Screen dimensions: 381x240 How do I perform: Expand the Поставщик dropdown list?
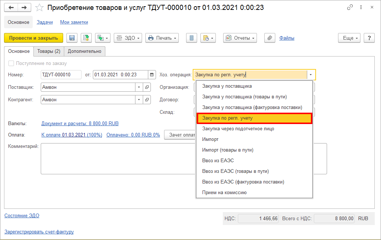(x=139, y=87)
